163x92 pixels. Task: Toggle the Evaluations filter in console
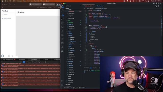[28, 62]
